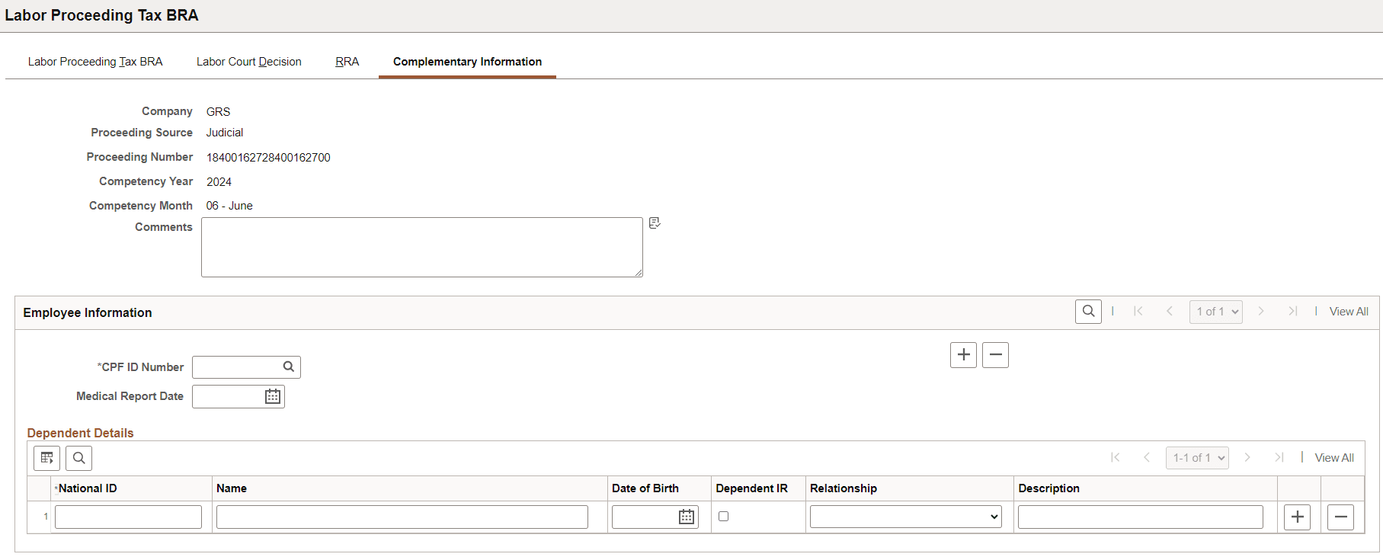
Task: Click the Proceeding Number value 18400162728400162700
Action: coord(268,158)
